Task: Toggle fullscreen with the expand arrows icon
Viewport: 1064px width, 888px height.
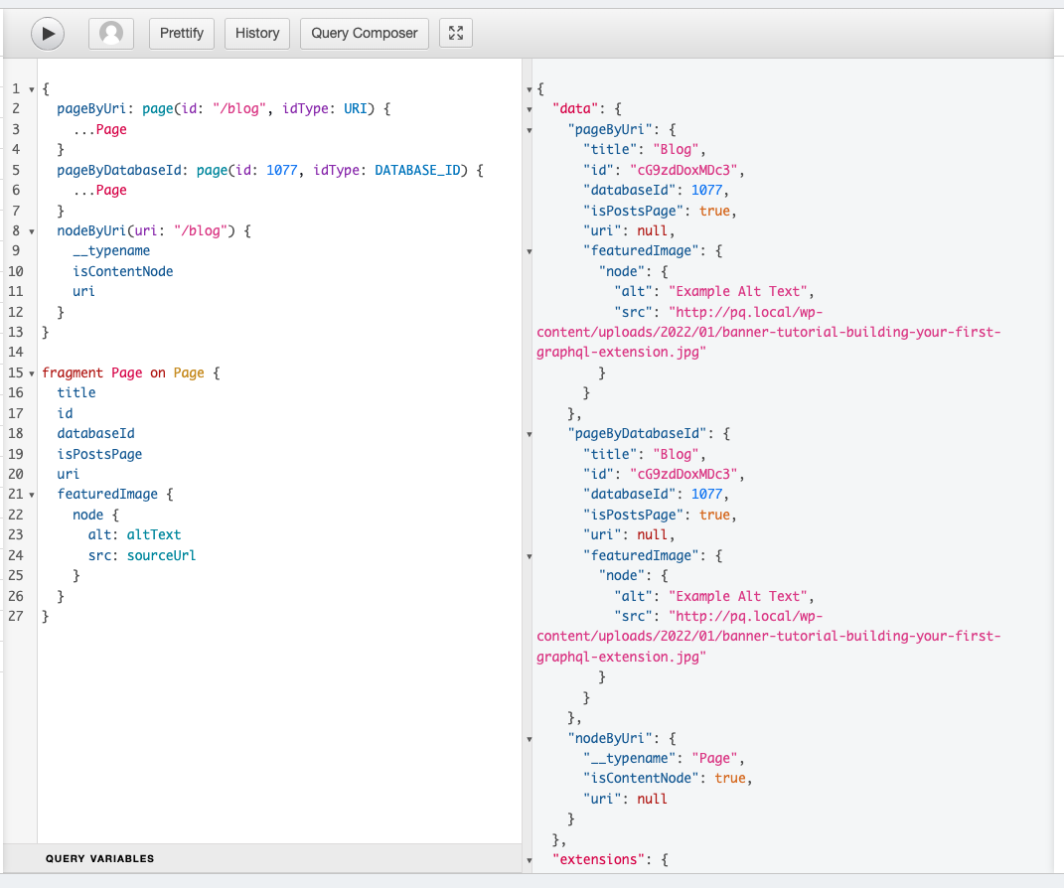Action: point(456,33)
